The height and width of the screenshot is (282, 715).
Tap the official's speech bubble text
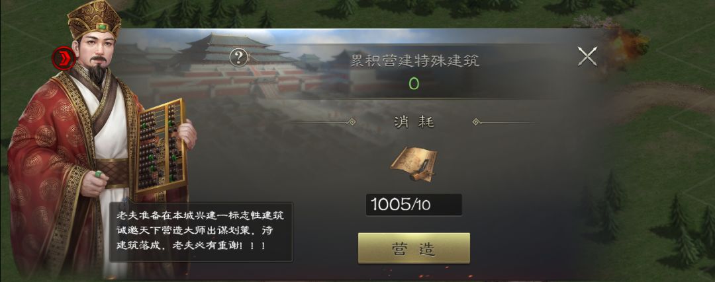(x=201, y=232)
